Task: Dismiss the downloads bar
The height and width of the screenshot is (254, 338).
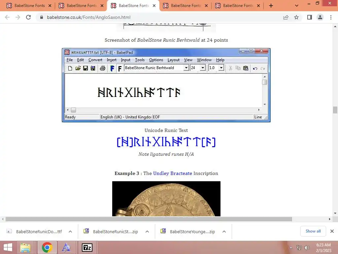Action: click(x=332, y=231)
